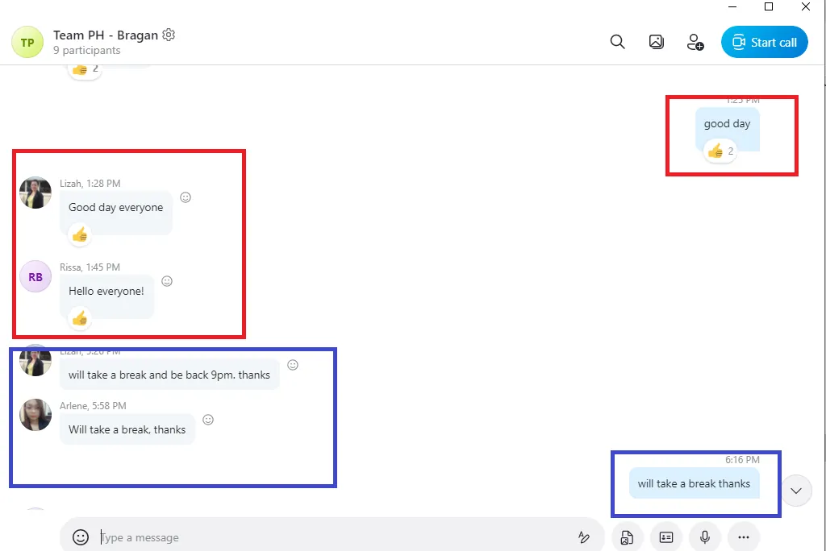Add people to the group
Viewport: 826px width, 551px height.
point(695,42)
